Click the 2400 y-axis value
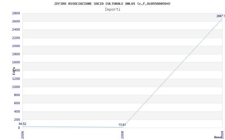This screenshot has height=140, width=225. pyautogui.click(x=16, y=30)
